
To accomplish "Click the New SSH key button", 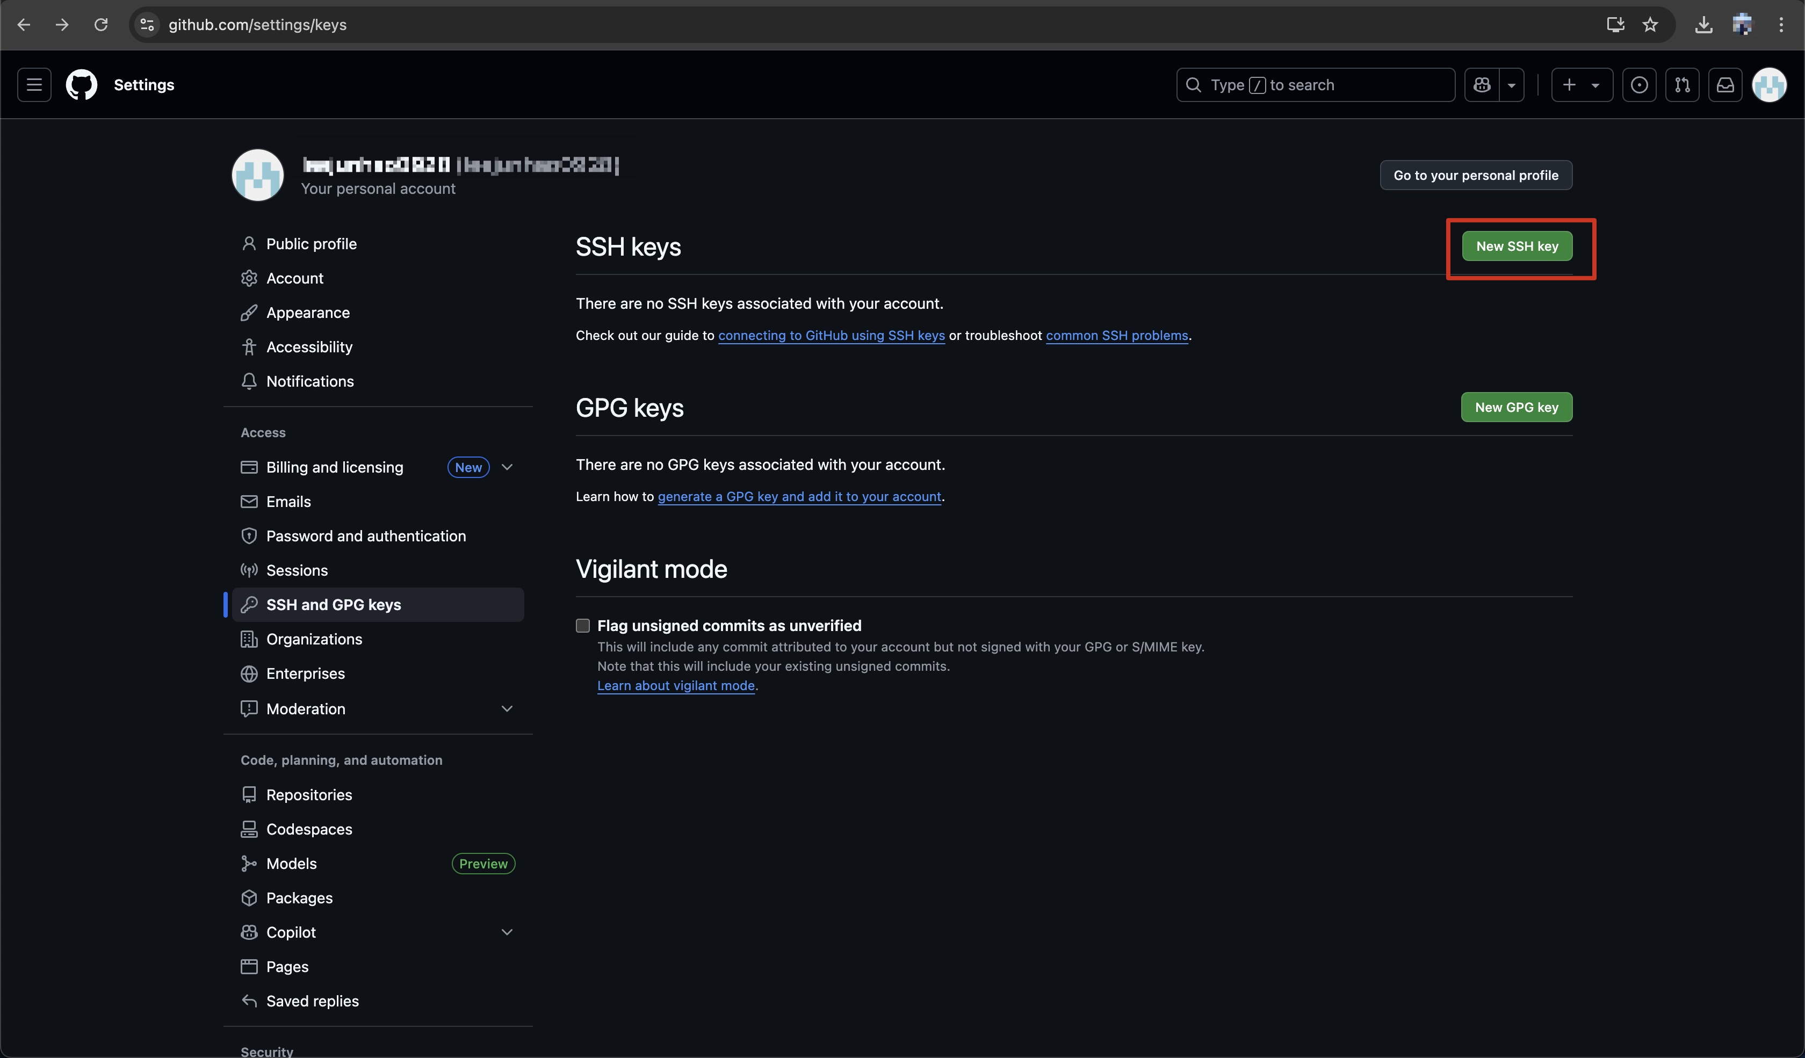I will click(1517, 245).
